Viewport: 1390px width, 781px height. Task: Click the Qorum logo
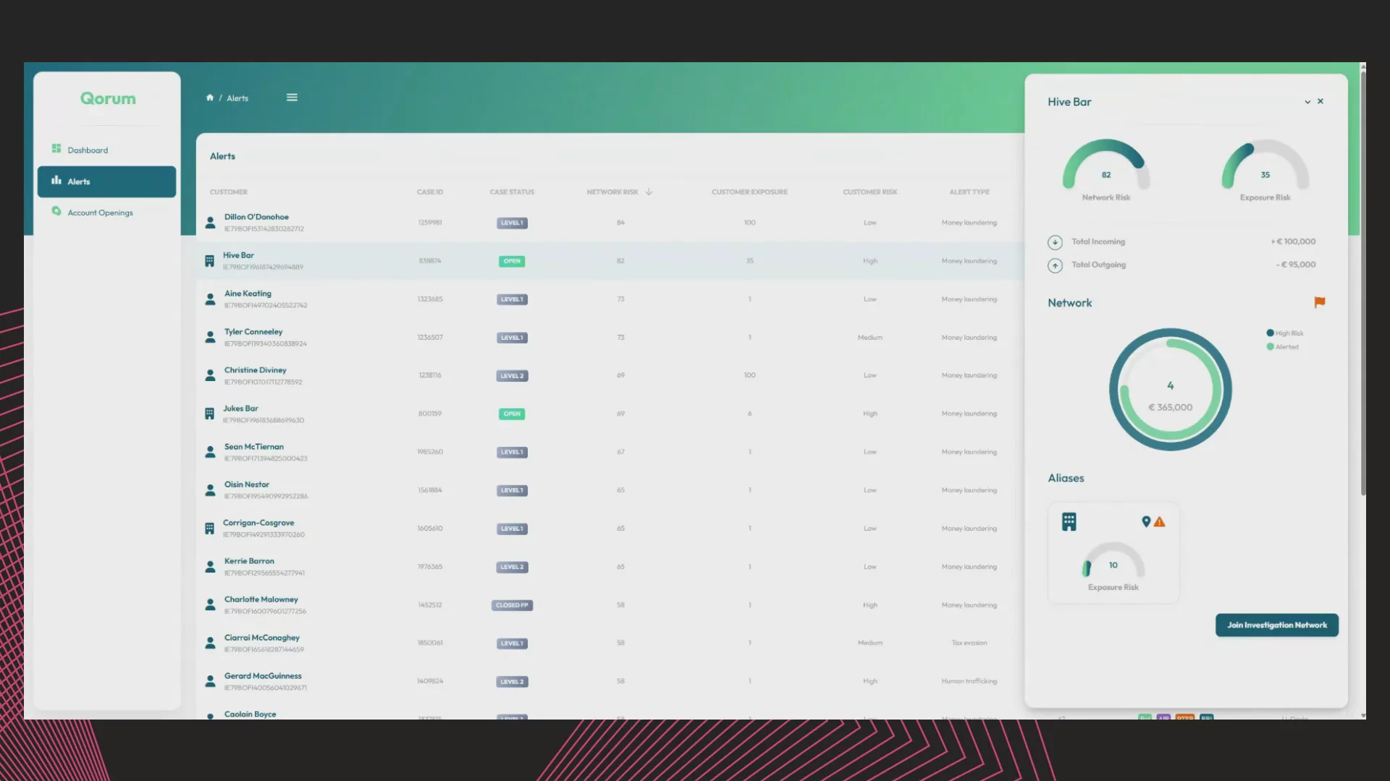point(108,98)
